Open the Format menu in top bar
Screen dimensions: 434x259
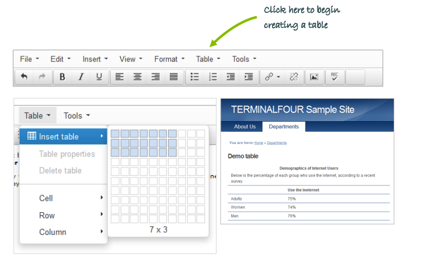pos(169,59)
